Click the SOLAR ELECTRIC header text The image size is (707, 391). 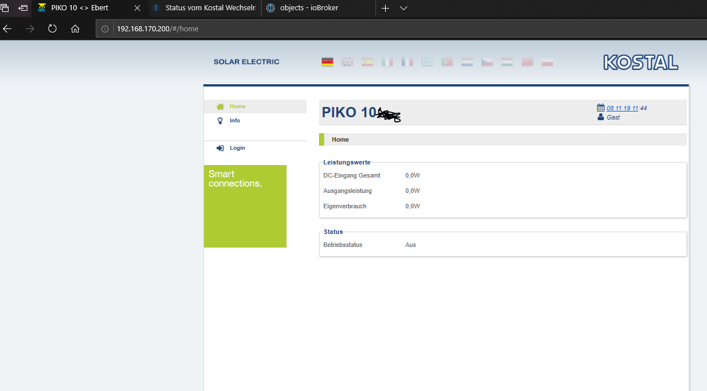[247, 62]
